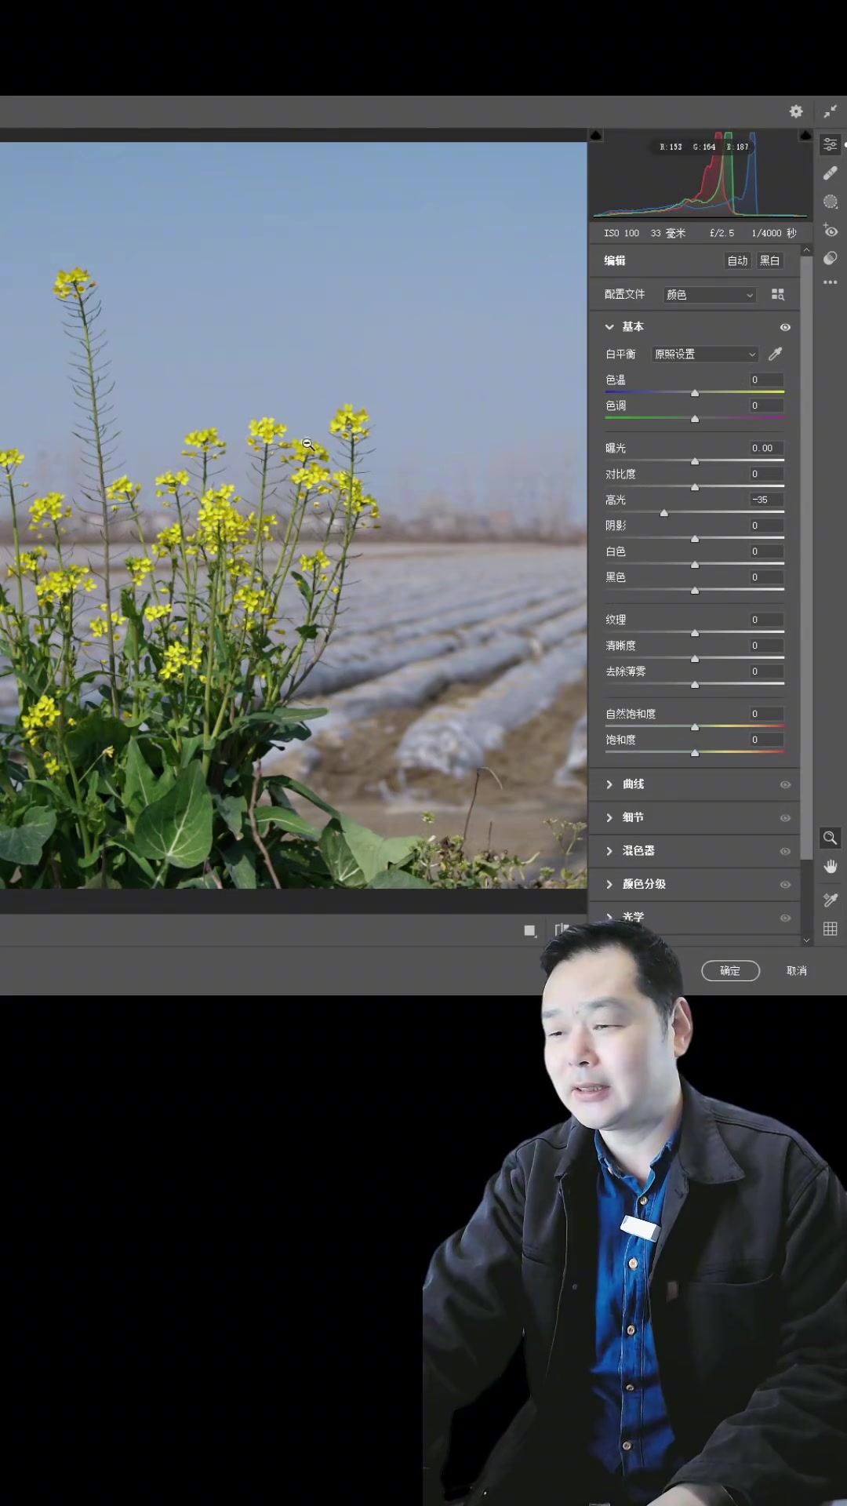Toggle the grid overlay icon

(830, 929)
